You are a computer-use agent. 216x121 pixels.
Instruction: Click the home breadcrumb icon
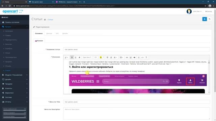(x=45, y=19)
